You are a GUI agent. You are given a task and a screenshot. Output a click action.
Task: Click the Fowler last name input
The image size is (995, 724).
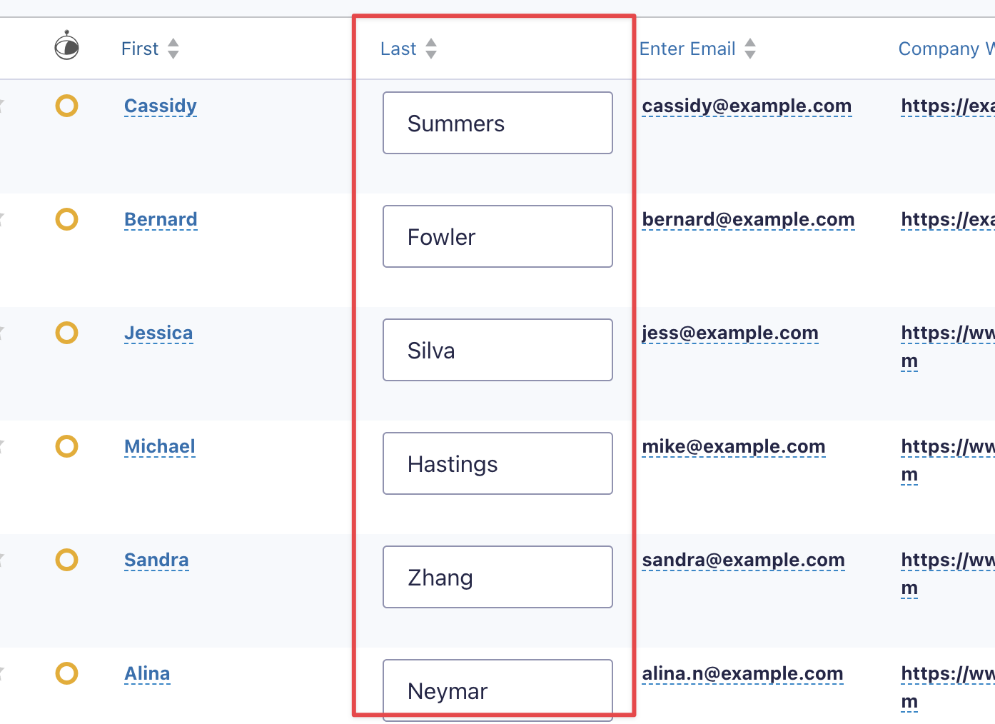coord(497,236)
